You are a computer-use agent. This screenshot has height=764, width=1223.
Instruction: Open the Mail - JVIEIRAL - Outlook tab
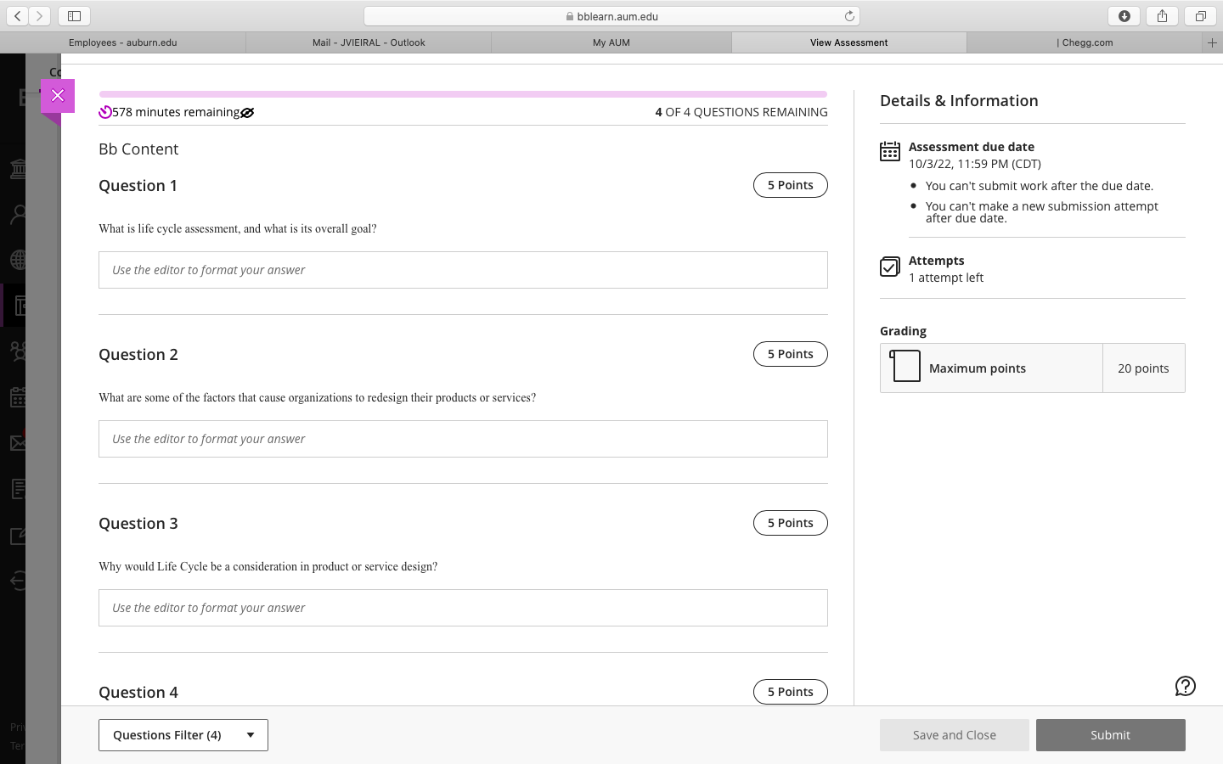tap(369, 42)
